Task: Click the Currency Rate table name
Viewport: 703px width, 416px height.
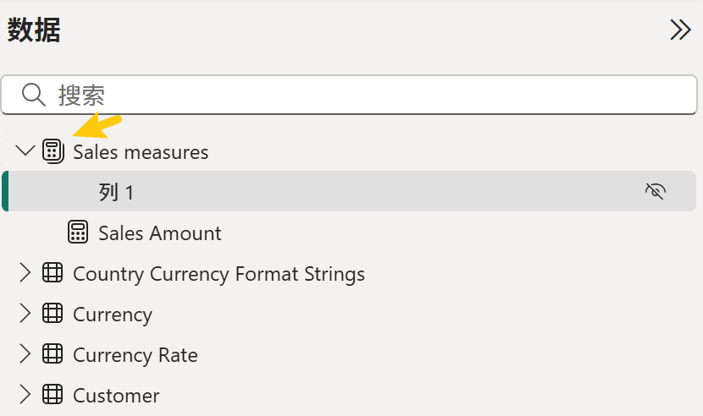Action: pos(136,355)
